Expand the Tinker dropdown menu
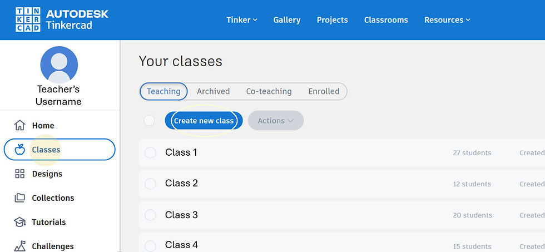Image resolution: width=545 pixels, height=252 pixels. (242, 20)
